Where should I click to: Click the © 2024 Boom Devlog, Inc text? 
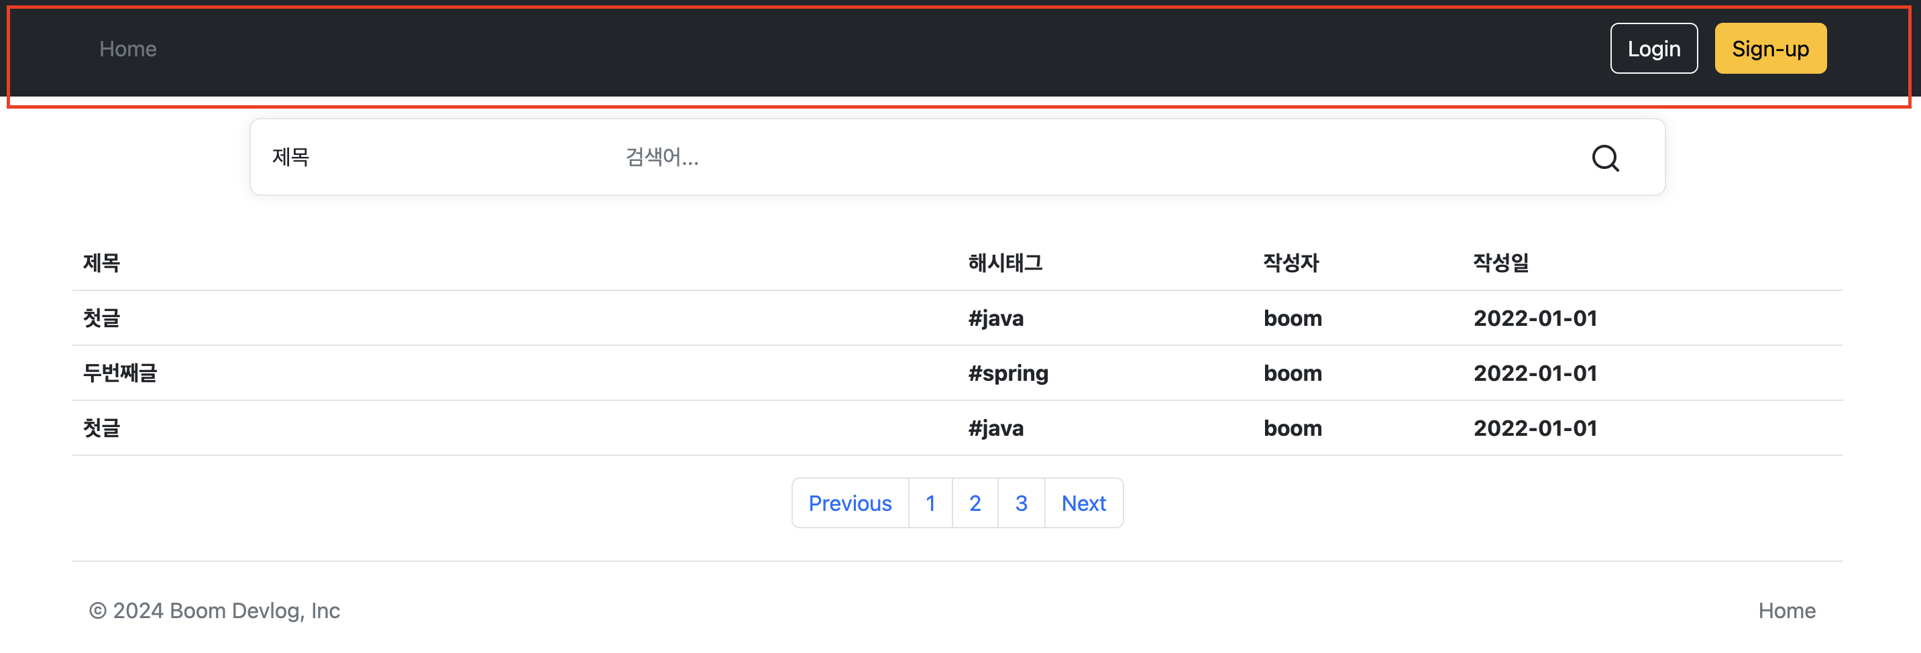pos(215,611)
